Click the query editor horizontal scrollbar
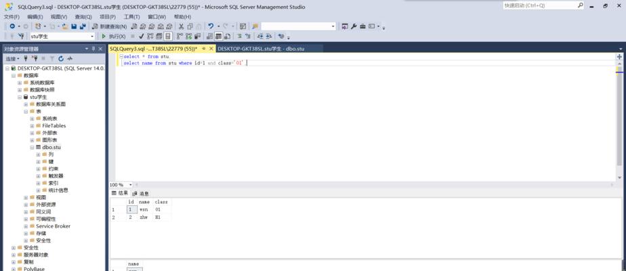 374,185
